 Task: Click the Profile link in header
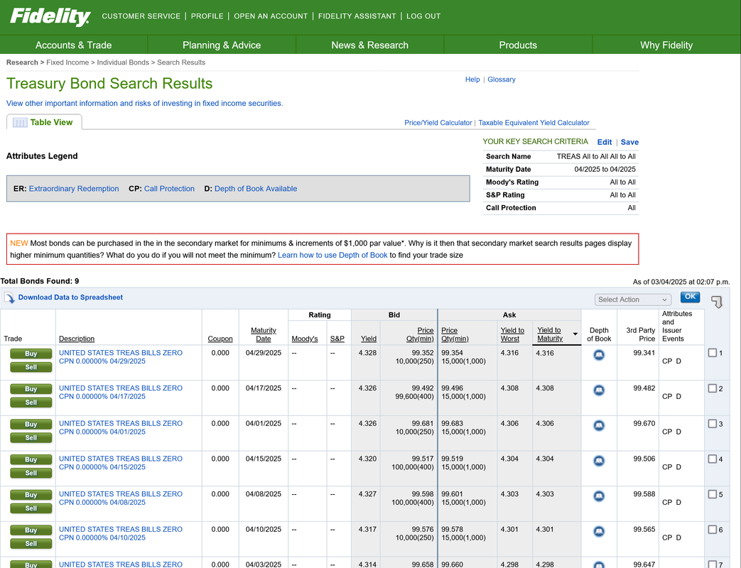click(207, 16)
